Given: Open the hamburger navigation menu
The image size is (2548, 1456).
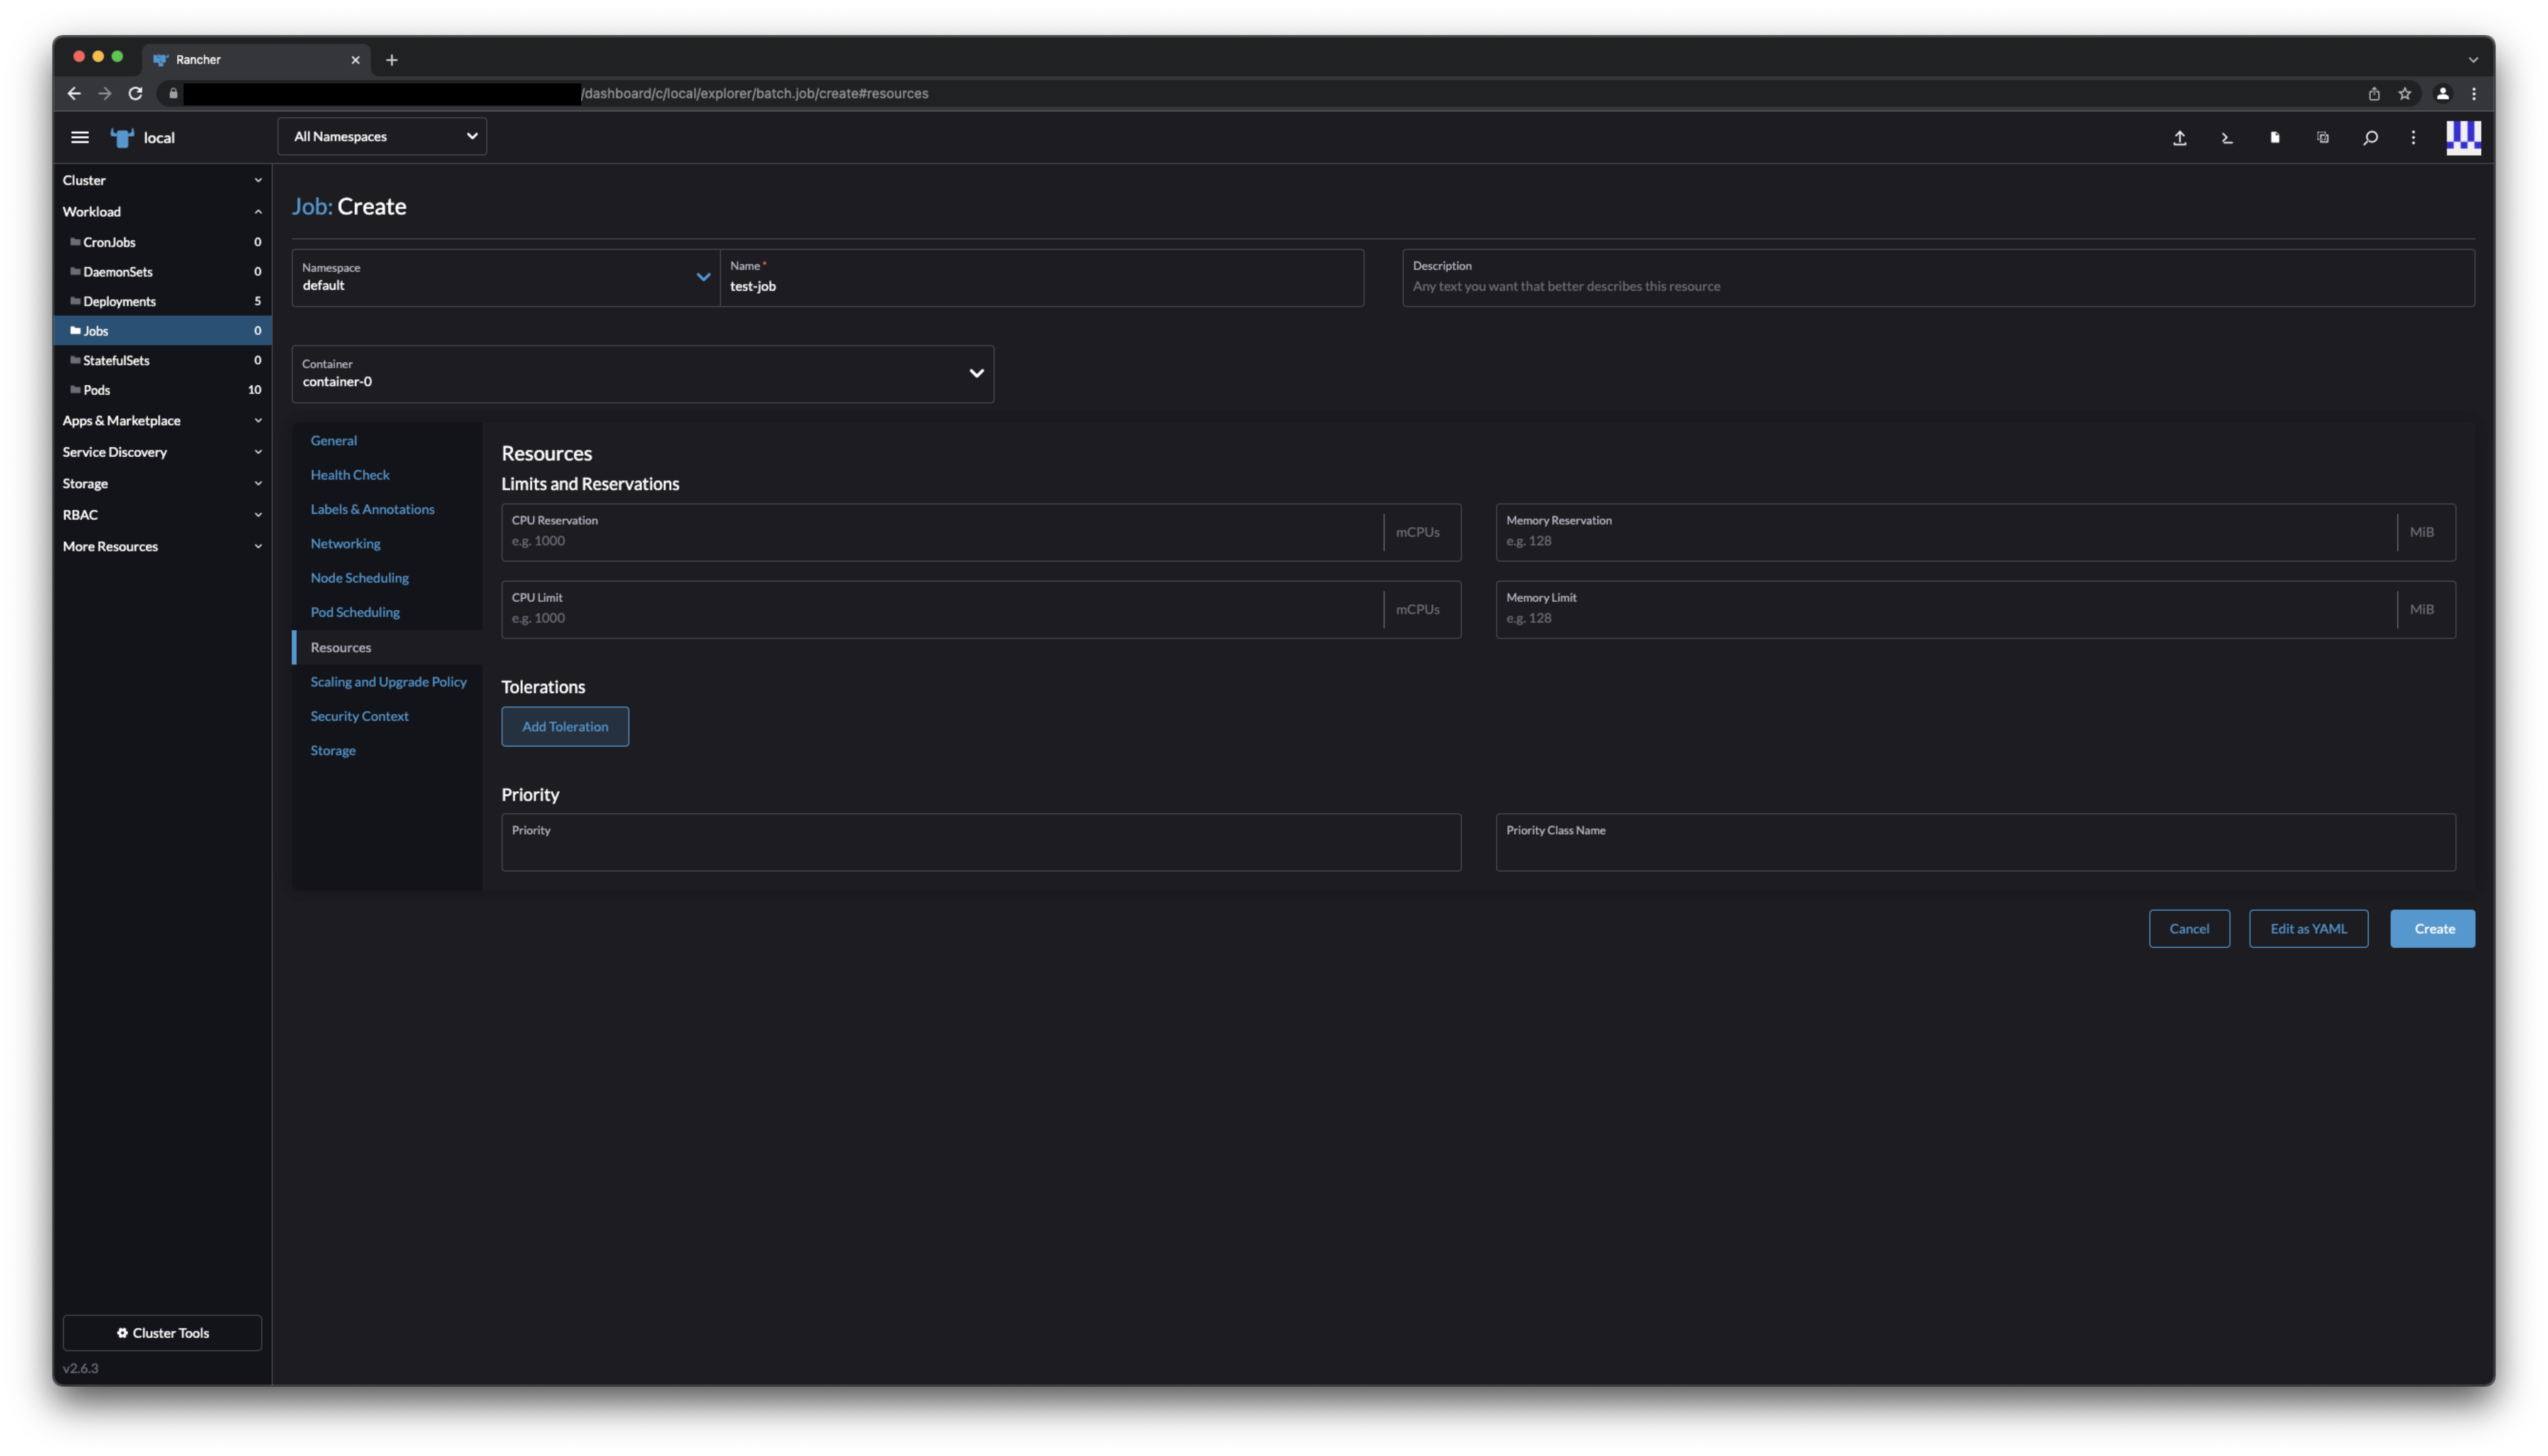Looking at the screenshot, I should (x=80, y=137).
